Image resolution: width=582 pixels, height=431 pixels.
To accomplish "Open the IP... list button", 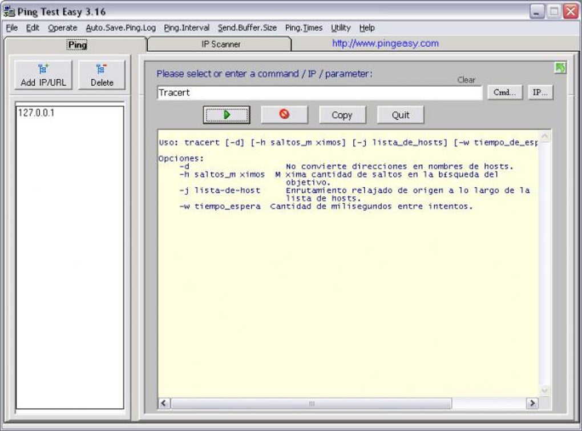I will point(540,92).
